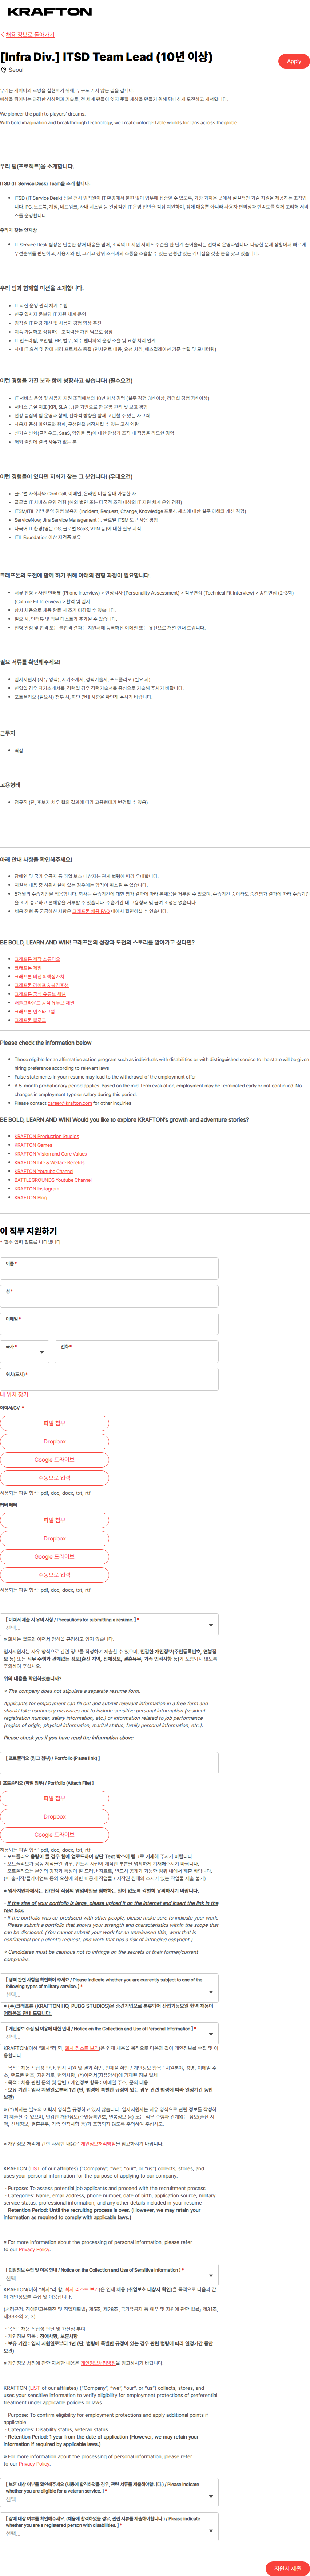Open the 크래프톤 블로그 link
310x2576 pixels.
pyautogui.click(x=30, y=1020)
